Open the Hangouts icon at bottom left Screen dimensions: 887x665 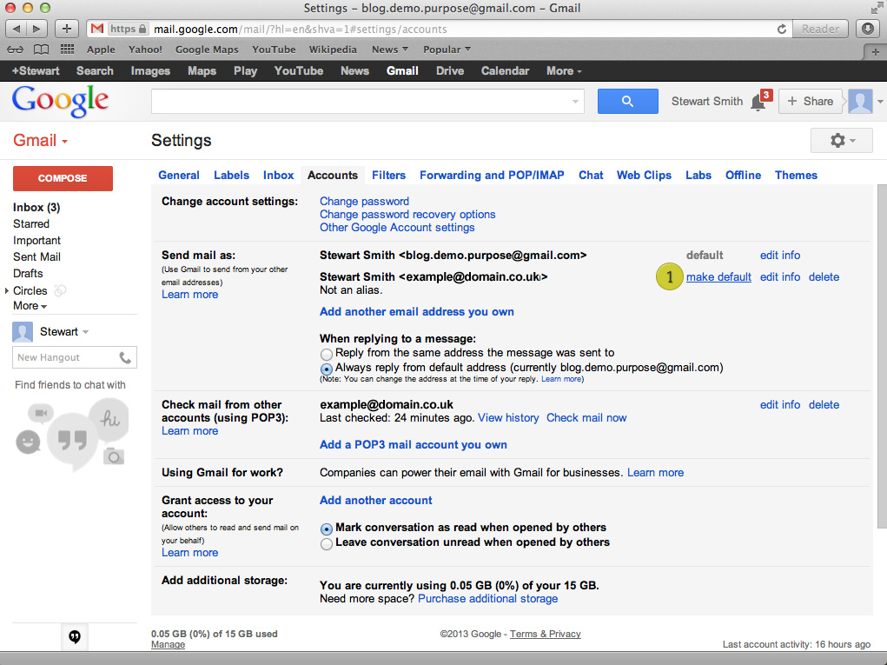75,636
